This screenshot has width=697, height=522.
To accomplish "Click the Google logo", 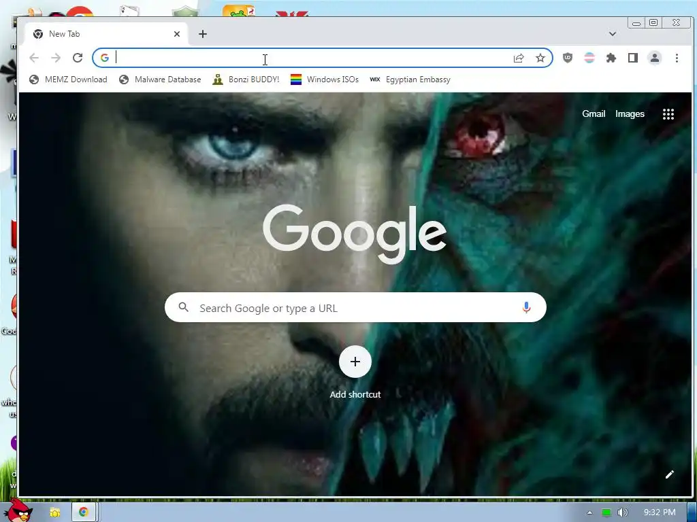I will tap(355, 234).
